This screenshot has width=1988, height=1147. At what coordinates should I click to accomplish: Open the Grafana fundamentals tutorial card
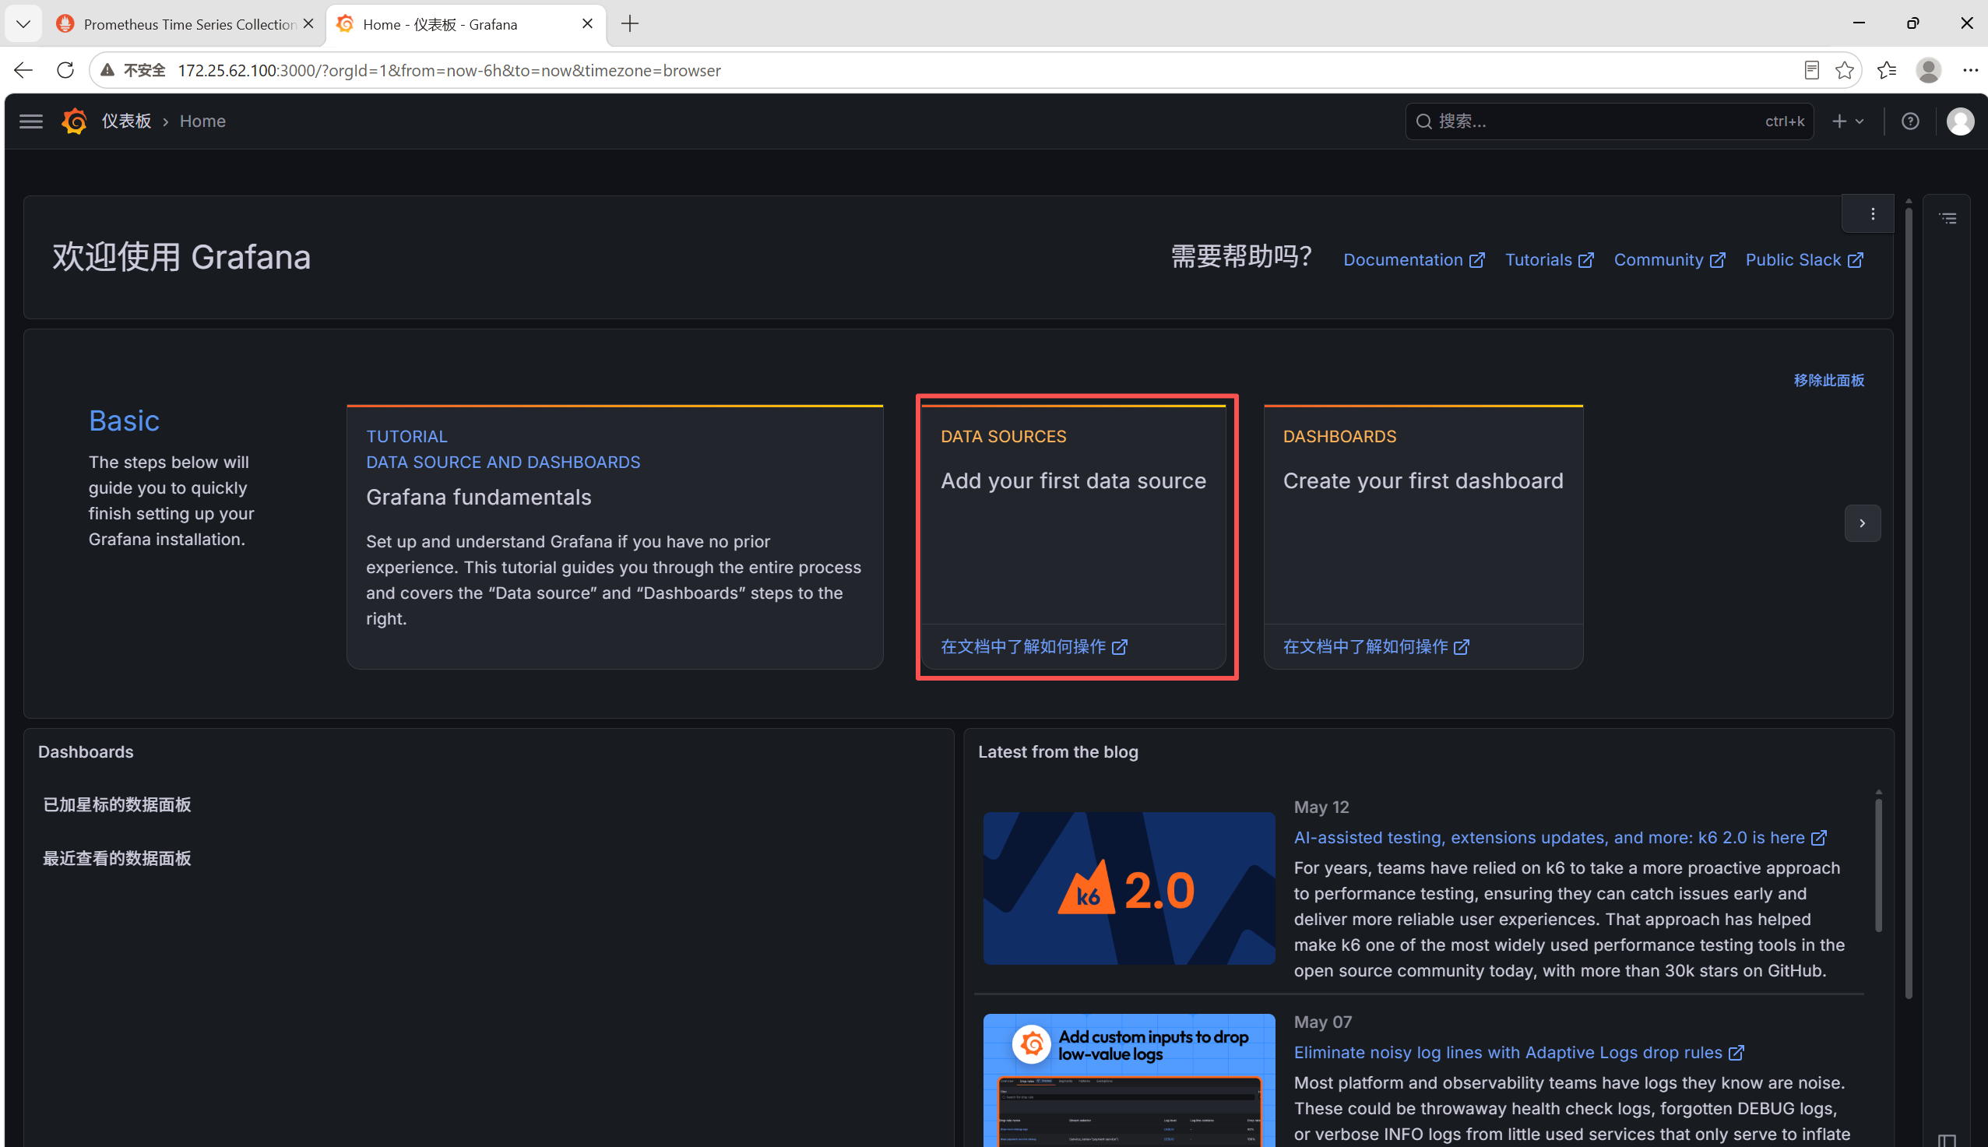(x=614, y=537)
